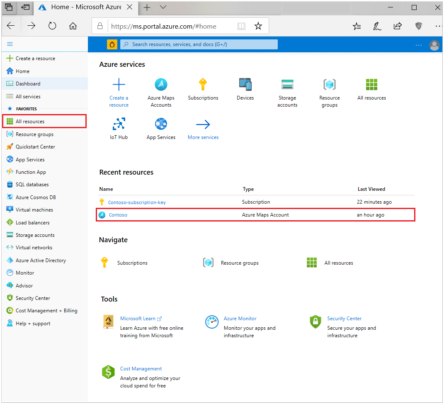The image size is (444, 404).
Task: Refresh the page with the reload button
Action: pos(52,26)
